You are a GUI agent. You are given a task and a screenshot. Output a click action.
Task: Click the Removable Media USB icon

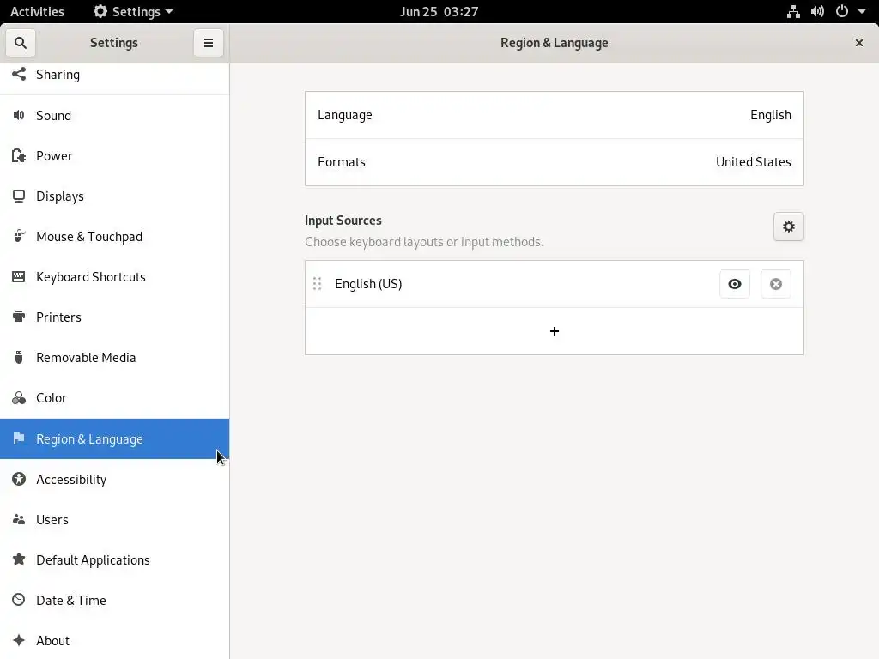pos(19,357)
